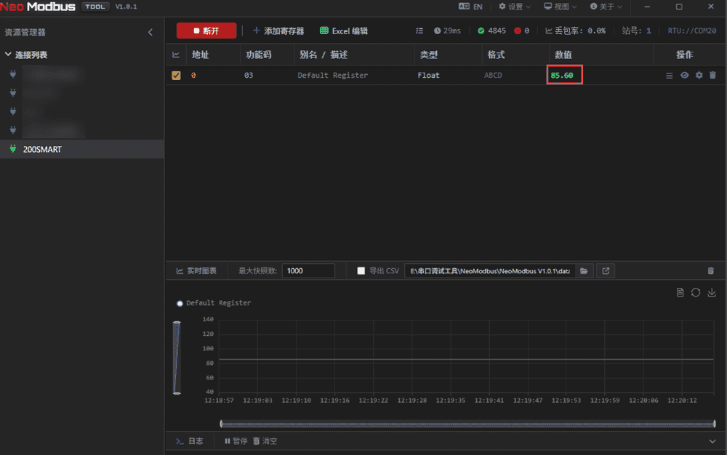Browse CSV export folder with folder icon

(x=584, y=271)
